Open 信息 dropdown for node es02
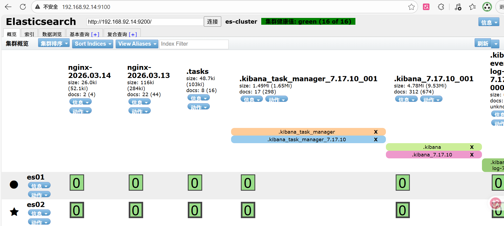504x226 pixels. 39,213
